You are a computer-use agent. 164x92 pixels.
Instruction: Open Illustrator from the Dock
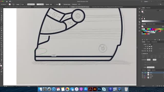click(95, 89)
